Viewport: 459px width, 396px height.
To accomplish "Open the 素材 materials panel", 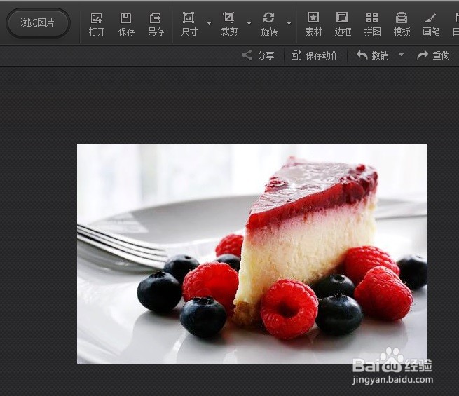I will (x=313, y=25).
